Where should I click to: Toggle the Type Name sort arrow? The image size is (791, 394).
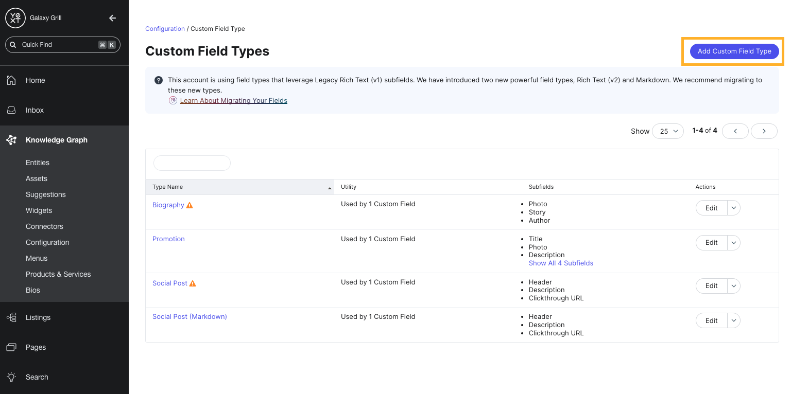pyautogui.click(x=330, y=187)
